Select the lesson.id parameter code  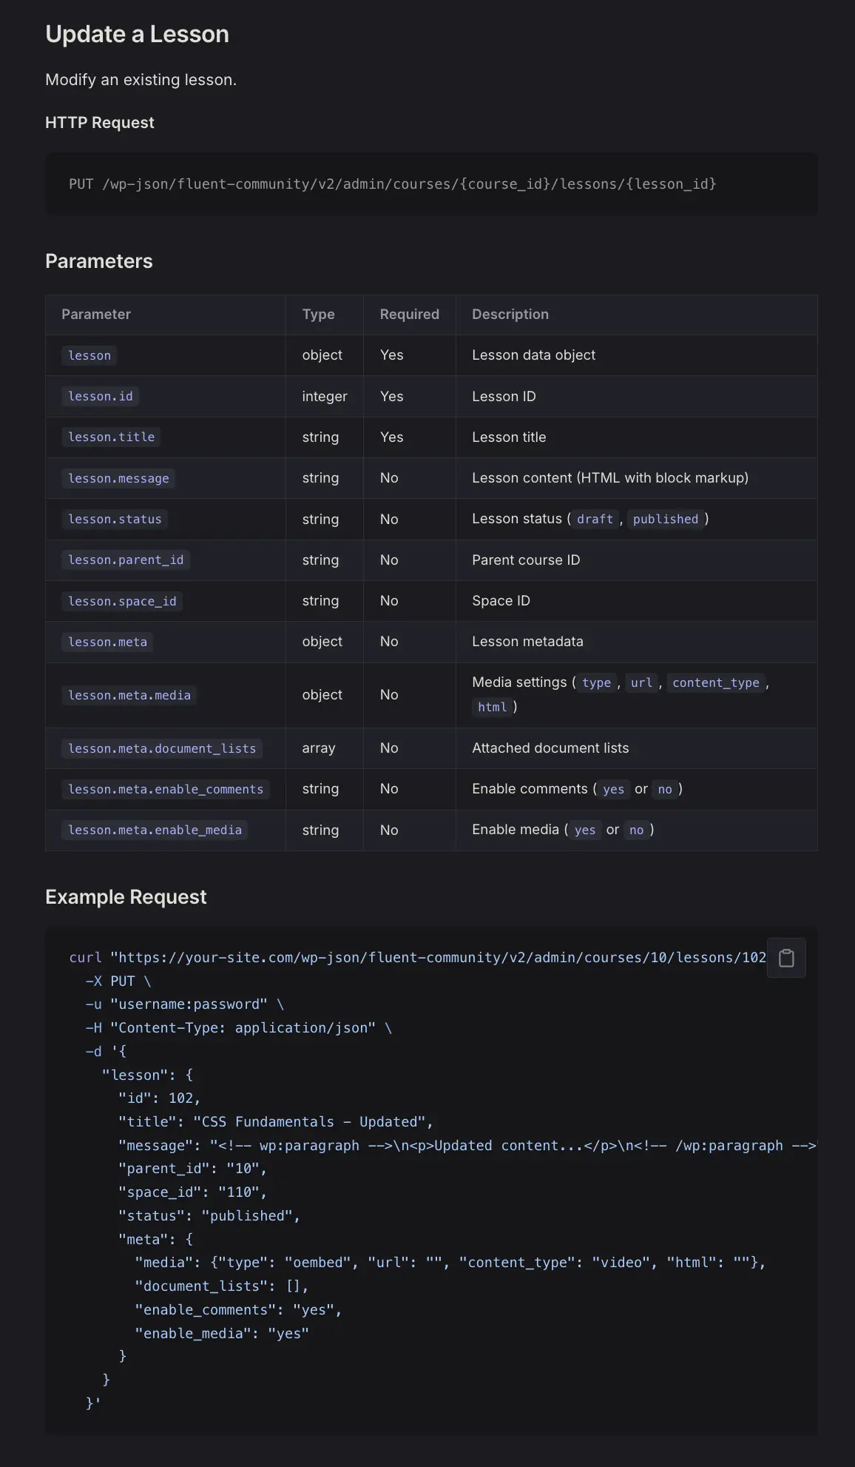[x=101, y=397]
